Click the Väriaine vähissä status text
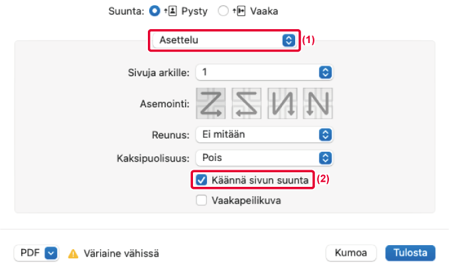 (x=121, y=254)
